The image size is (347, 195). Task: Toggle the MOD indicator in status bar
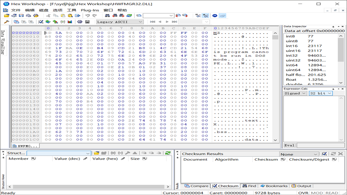[x=317, y=193]
